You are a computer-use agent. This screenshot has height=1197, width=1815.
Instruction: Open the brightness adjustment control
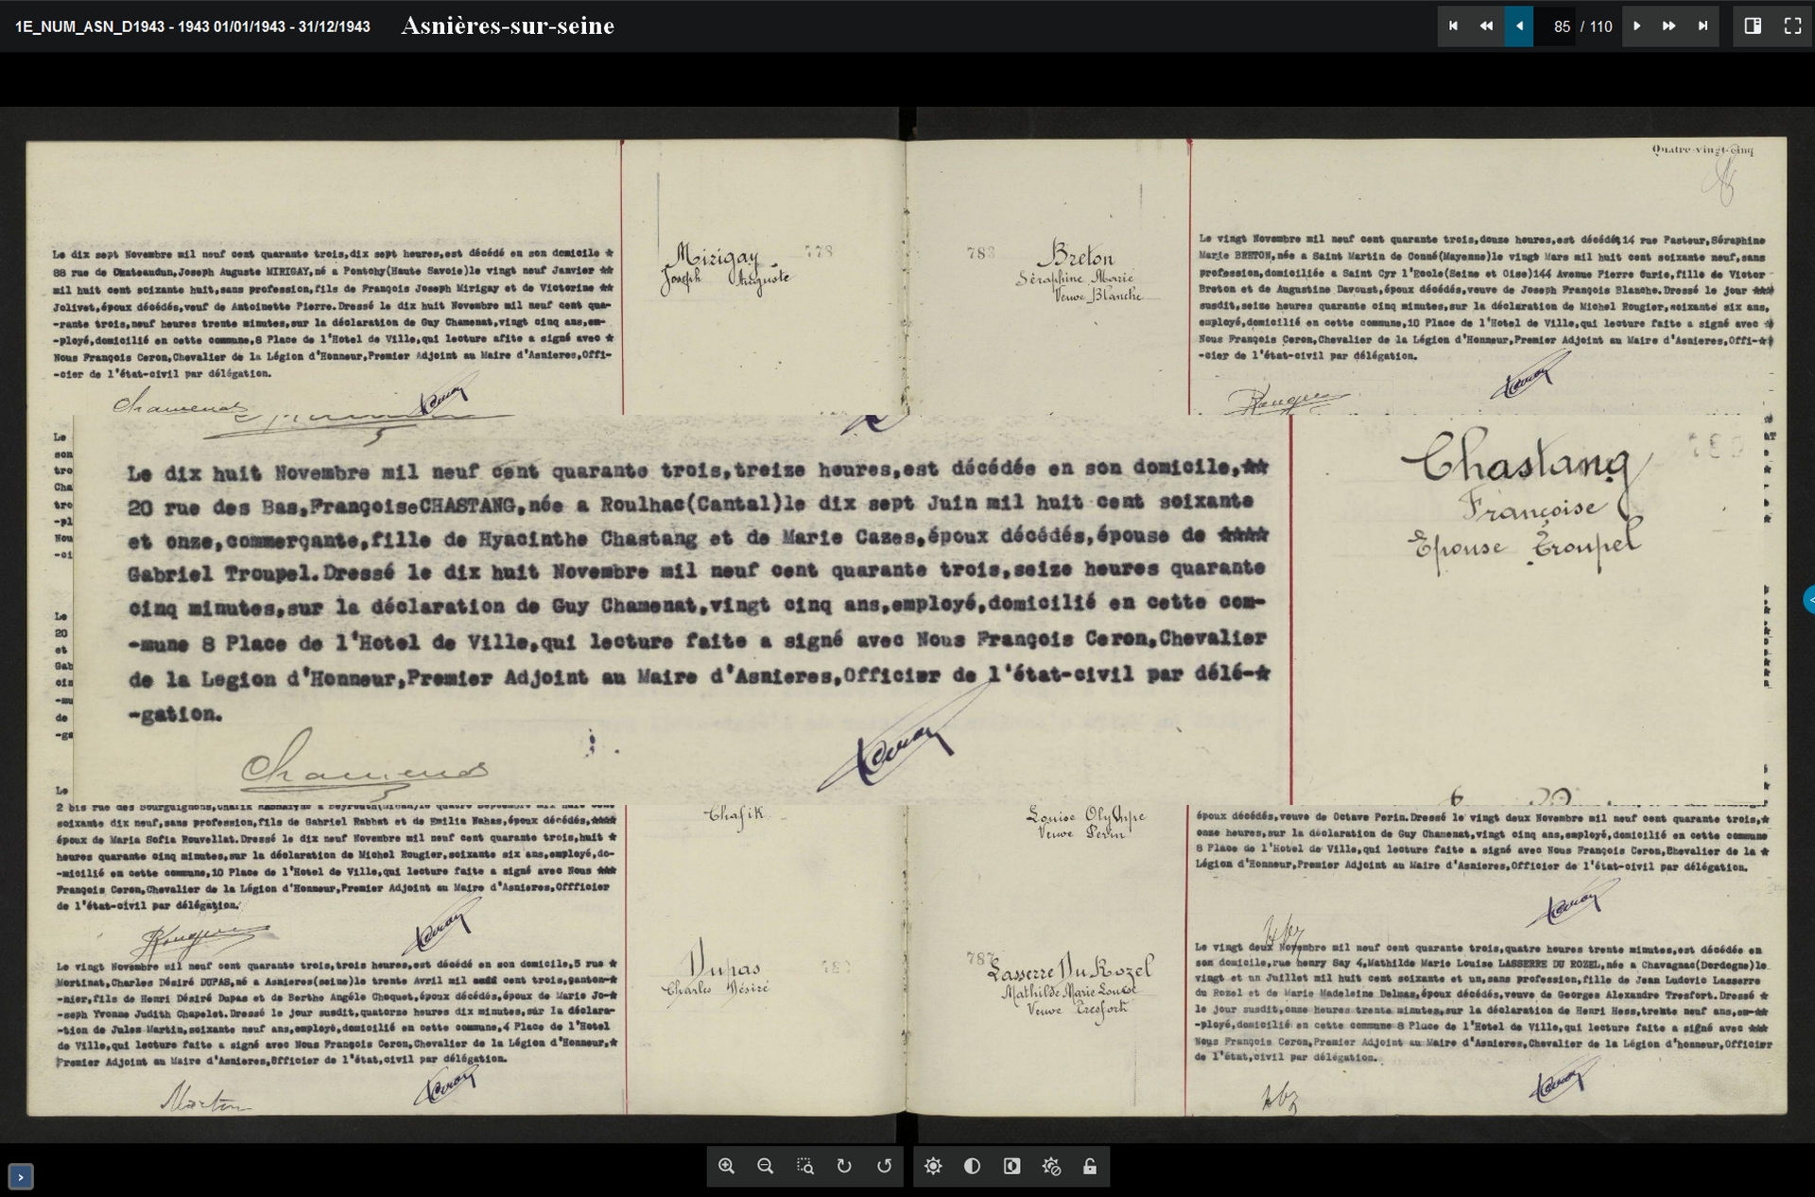pos(933,1166)
